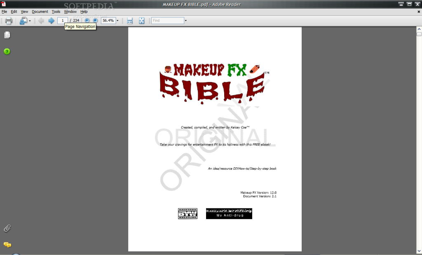Screen dimensions: 422x255
Task: Select the fit full page icon
Action: [142, 21]
